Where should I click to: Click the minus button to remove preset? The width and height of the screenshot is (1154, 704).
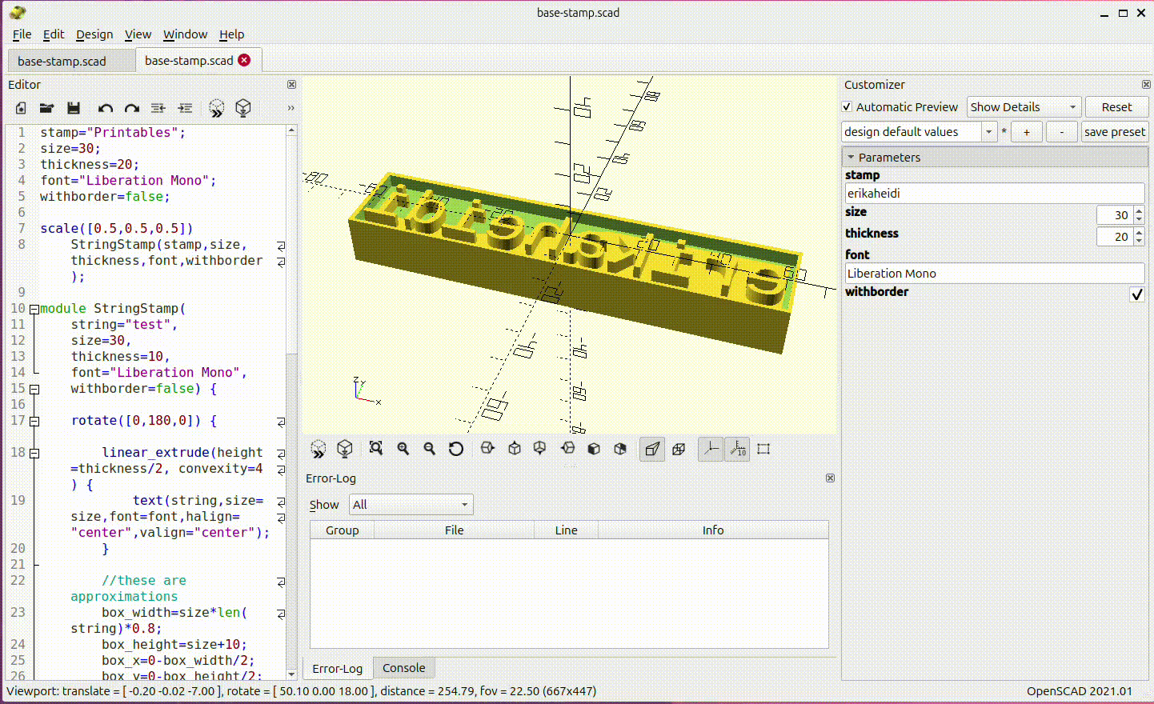1062,132
